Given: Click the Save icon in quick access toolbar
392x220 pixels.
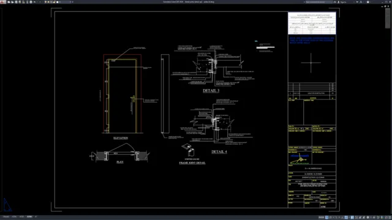Looking at the screenshot, I should pos(17,2).
